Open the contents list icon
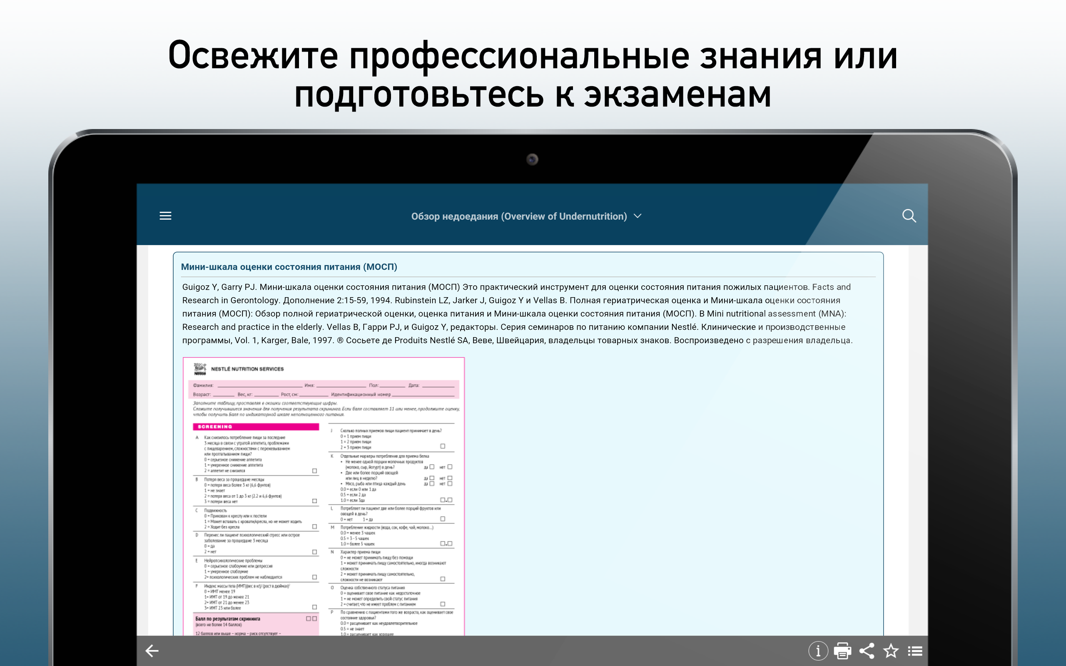The height and width of the screenshot is (666, 1066). [x=915, y=651]
